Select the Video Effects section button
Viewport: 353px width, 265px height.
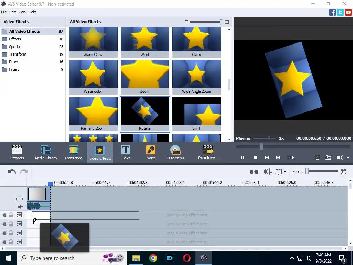(x=100, y=153)
